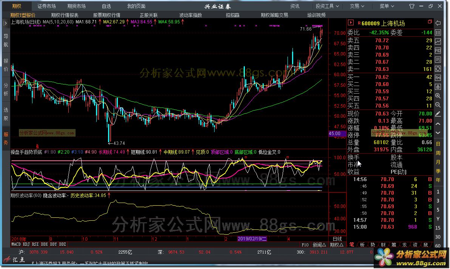
Task: Select the 15-minute period button
Action: 438,228
